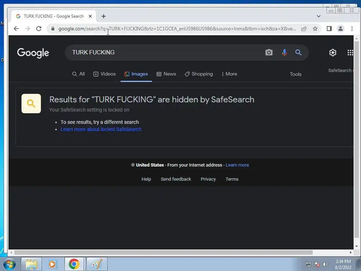Open Windows Start menu orb
The width and height of the screenshot is (361, 271).
pos(9,264)
